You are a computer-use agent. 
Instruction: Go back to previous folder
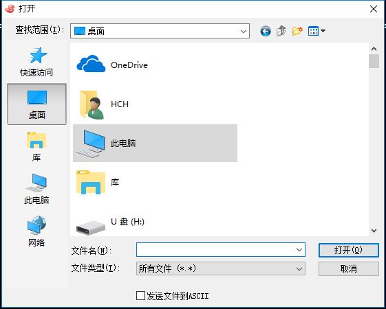[x=266, y=31]
